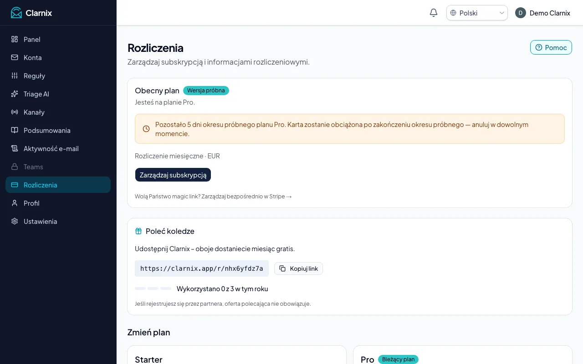Click the Clarnix brand name

(x=39, y=13)
